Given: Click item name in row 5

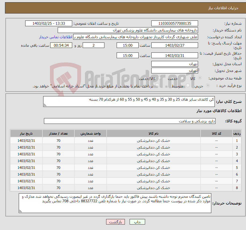Looking at the screenshot, I should click(153, 168).
